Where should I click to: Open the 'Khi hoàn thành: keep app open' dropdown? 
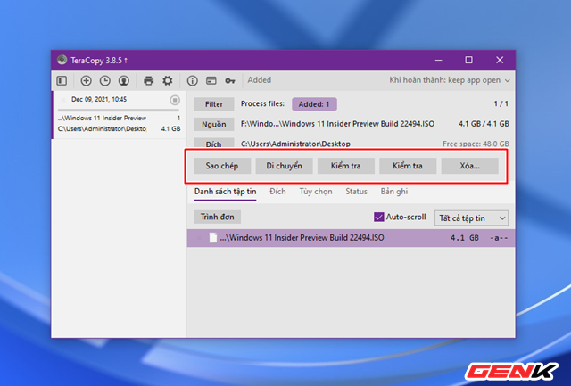coord(450,80)
